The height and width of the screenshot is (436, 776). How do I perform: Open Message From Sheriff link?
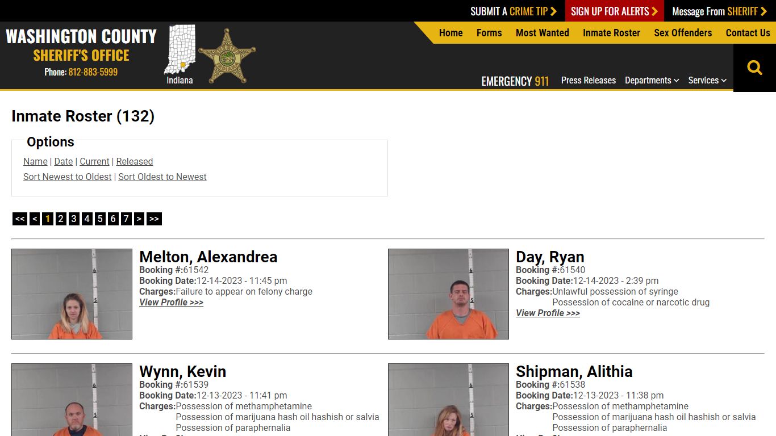coord(719,11)
